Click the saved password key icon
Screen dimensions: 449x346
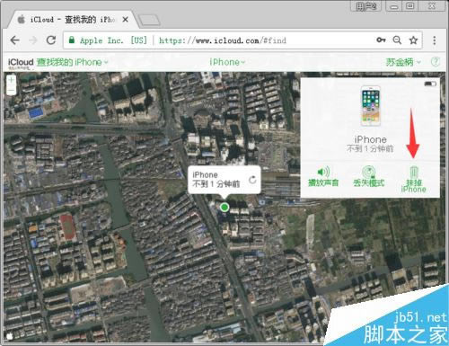[x=381, y=40]
